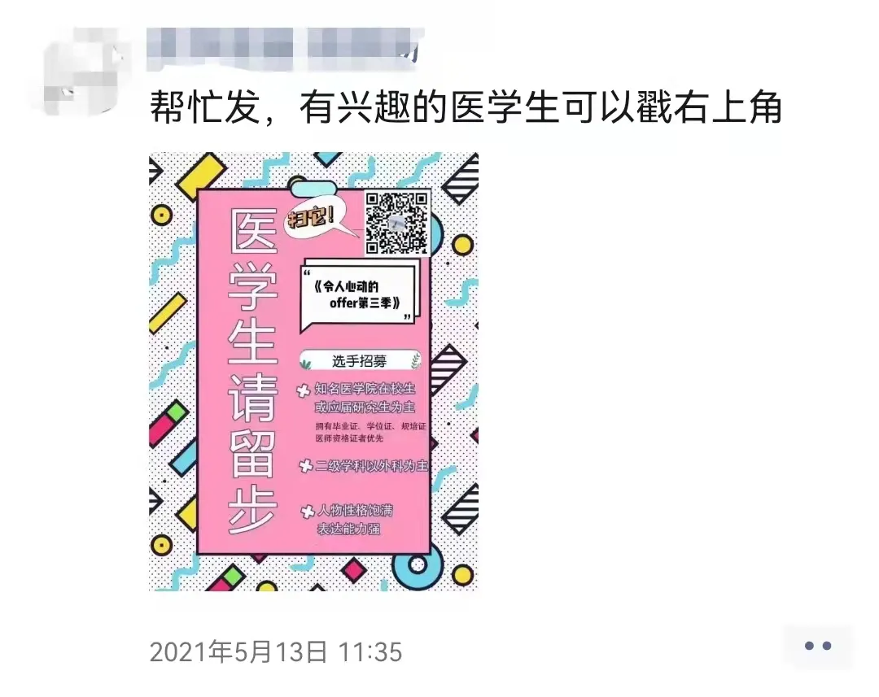879x697 pixels.
Task: Click the 拥有毕业证、学位证 fine print
Action: pos(370,432)
